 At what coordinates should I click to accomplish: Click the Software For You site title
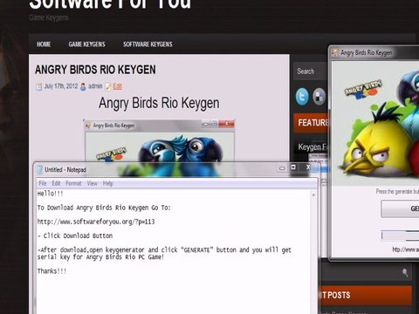(x=110, y=4)
